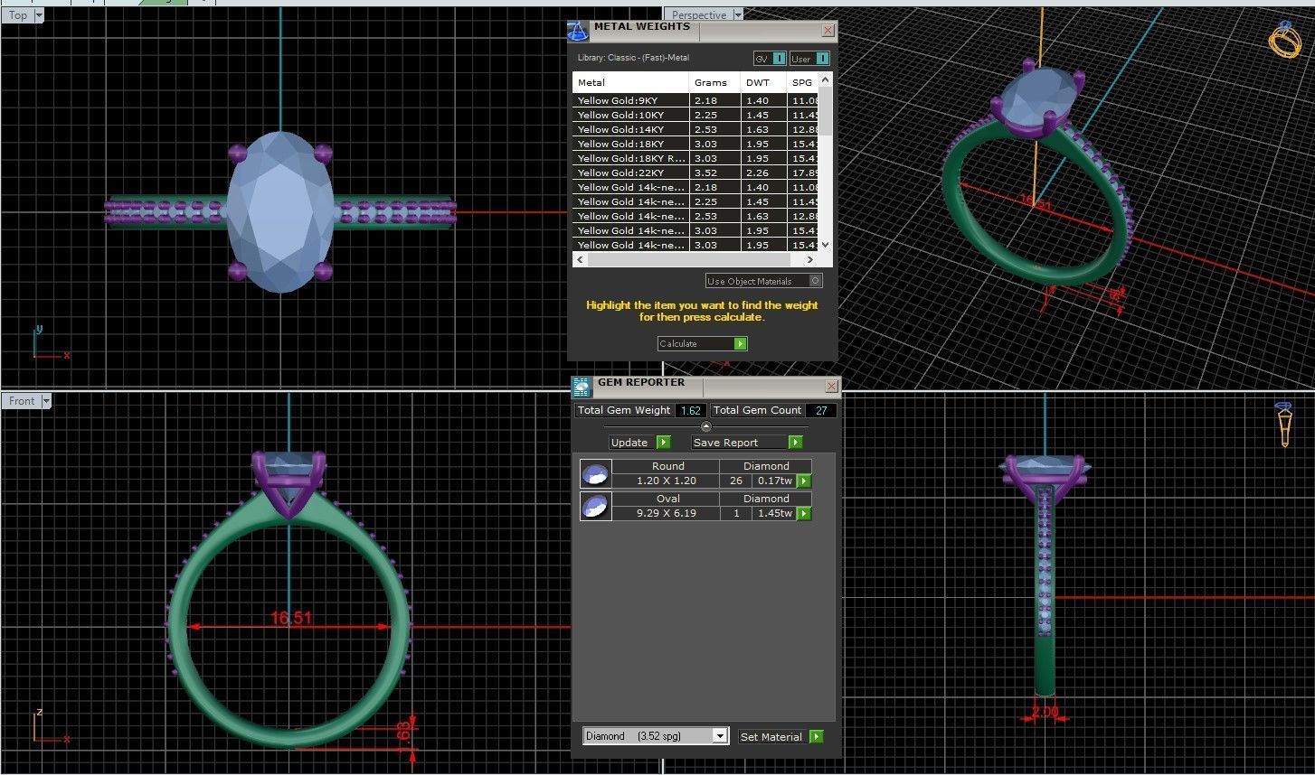Screen dimensions: 1315x775
Task: Click the Metal Weights panel cone icon
Action: click(578, 31)
